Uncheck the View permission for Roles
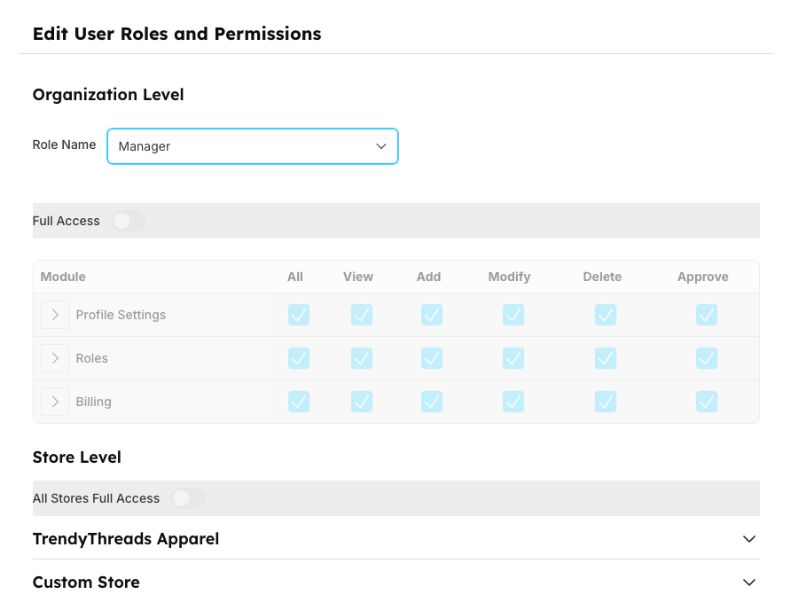This screenshot has width=791, height=602. [361, 358]
